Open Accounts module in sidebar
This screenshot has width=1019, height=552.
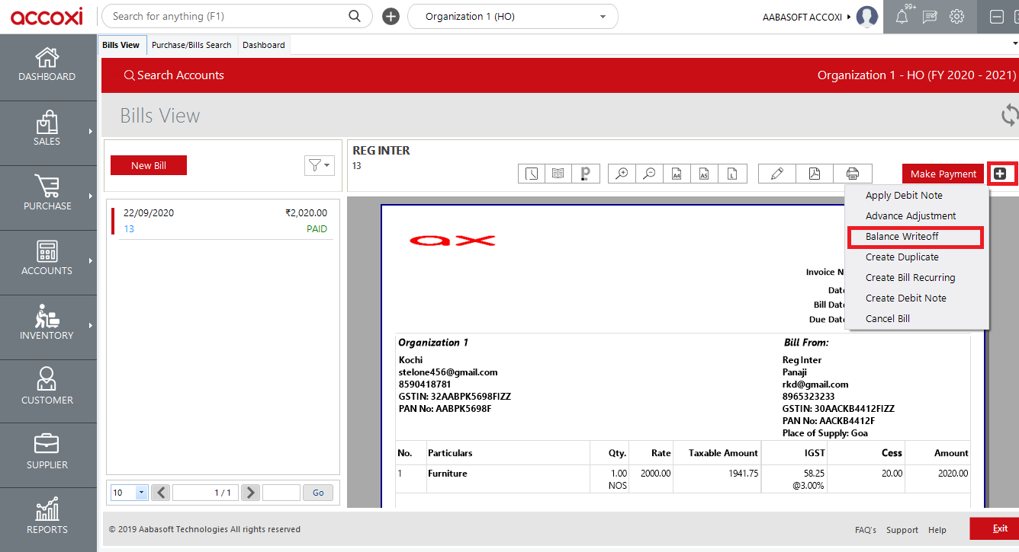[47, 260]
